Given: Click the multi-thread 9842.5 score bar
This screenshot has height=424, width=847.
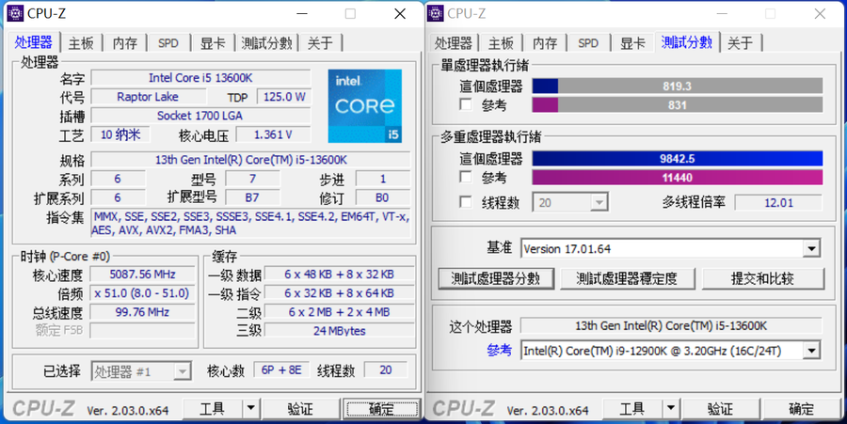Looking at the screenshot, I should tap(677, 158).
